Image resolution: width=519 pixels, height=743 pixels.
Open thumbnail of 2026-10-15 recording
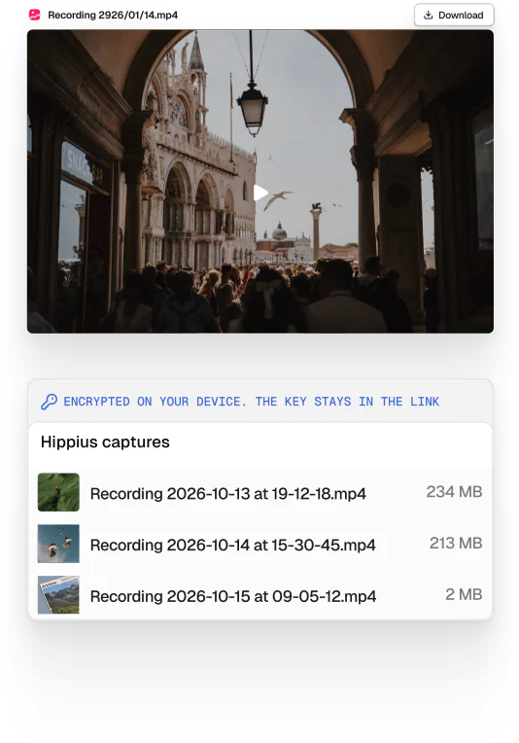(x=58, y=594)
